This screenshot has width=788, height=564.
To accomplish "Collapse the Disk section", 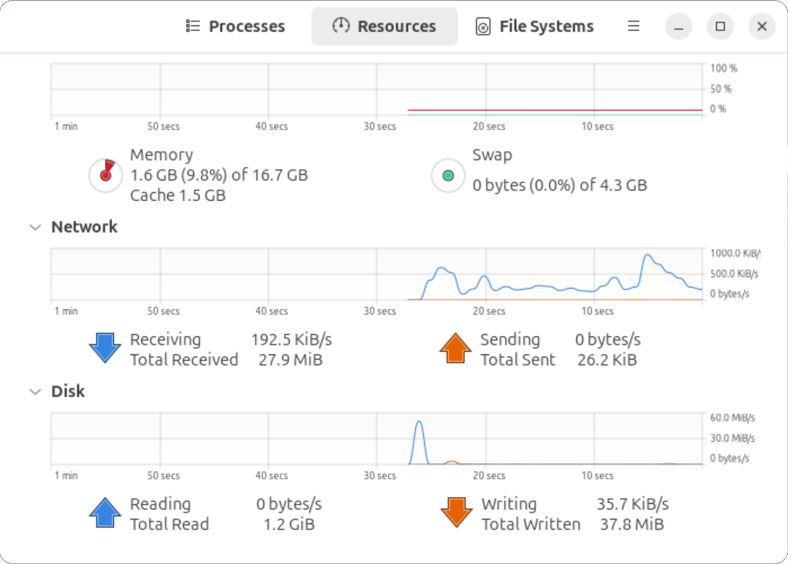I will pyautogui.click(x=35, y=391).
